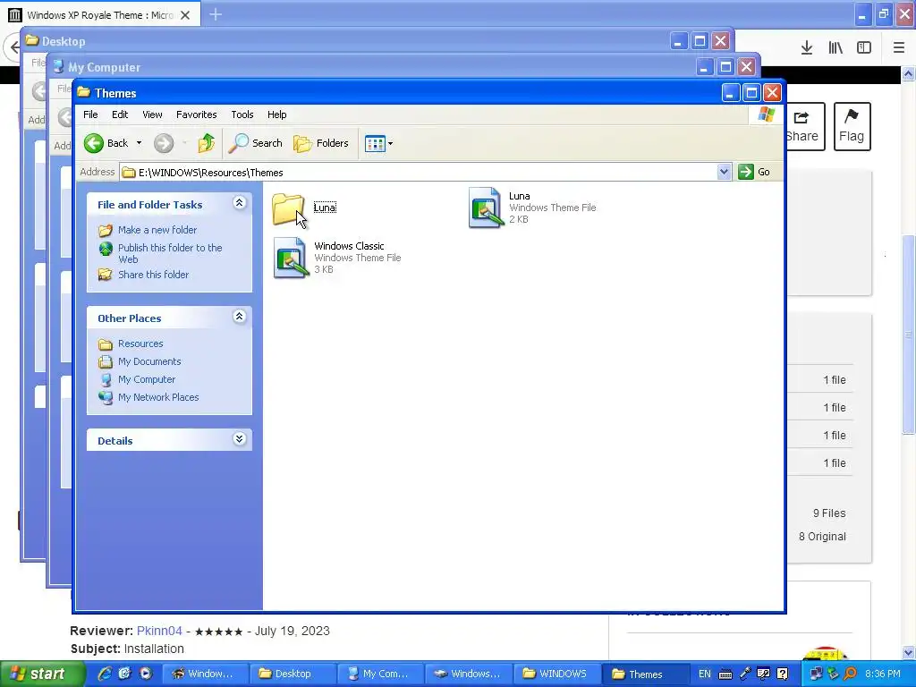Open My Network Places
Image resolution: width=916 pixels, height=687 pixels.
[x=157, y=397]
